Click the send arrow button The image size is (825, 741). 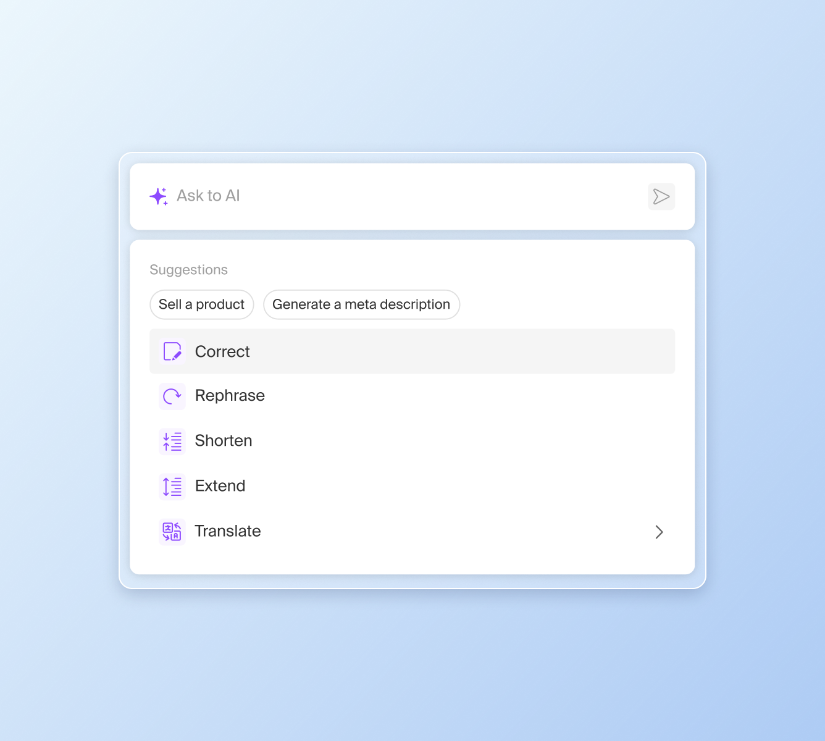click(x=661, y=196)
